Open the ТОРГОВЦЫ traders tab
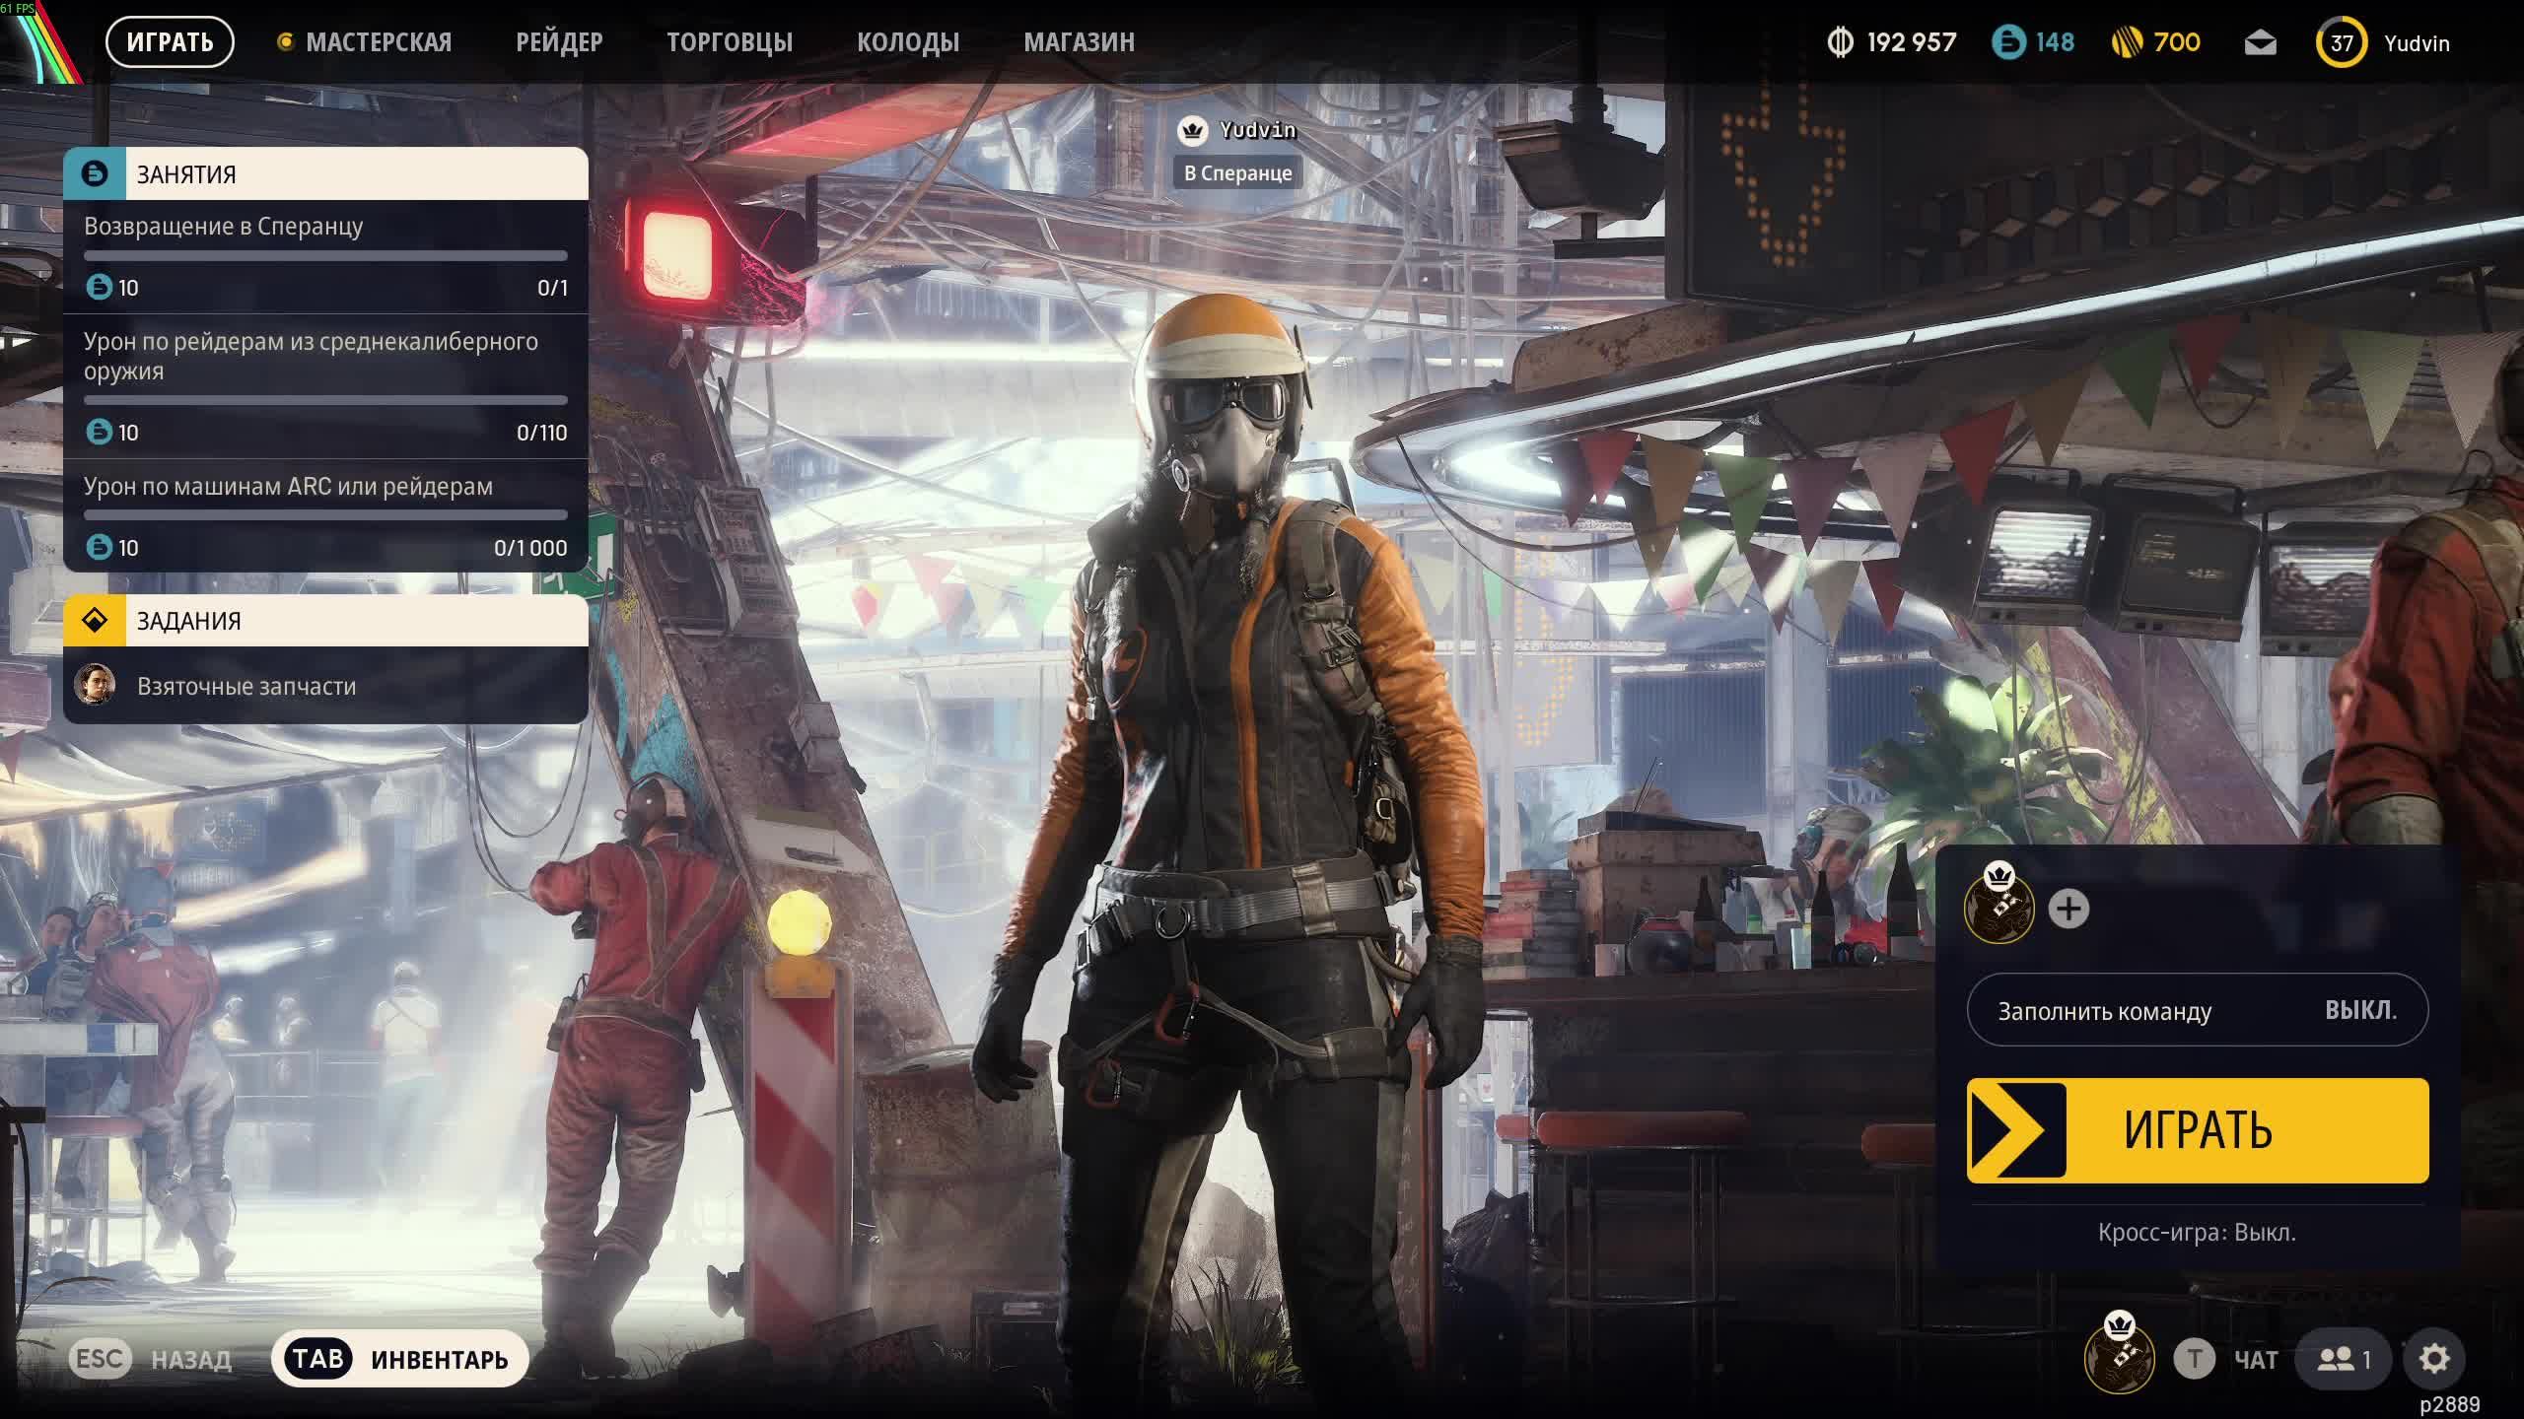 tap(730, 42)
